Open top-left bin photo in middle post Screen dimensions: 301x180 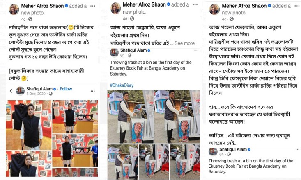pos(130,117)
